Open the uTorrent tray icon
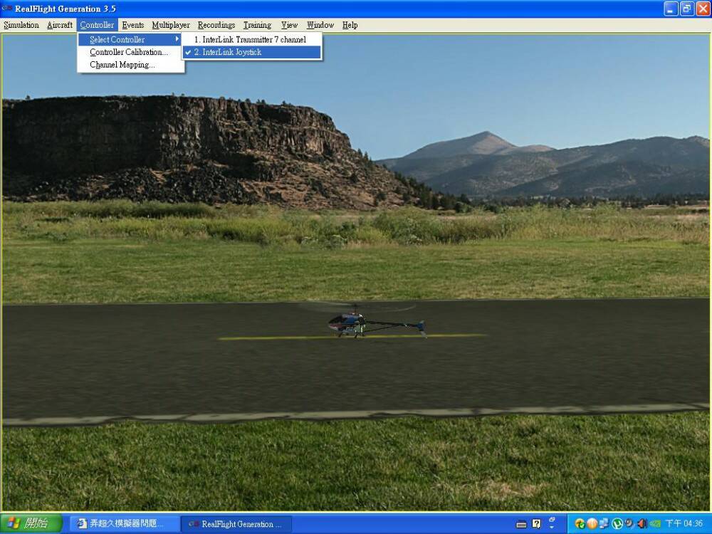The height and width of the screenshot is (534, 712). (x=617, y=524)
